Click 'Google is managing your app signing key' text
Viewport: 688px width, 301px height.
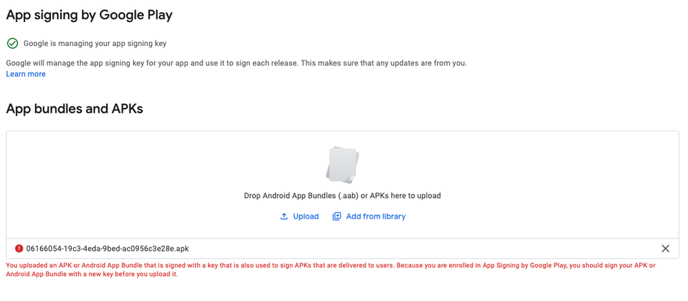pos(95,43)
